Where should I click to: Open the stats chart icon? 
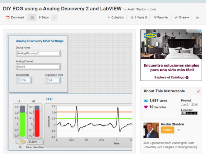198,91
